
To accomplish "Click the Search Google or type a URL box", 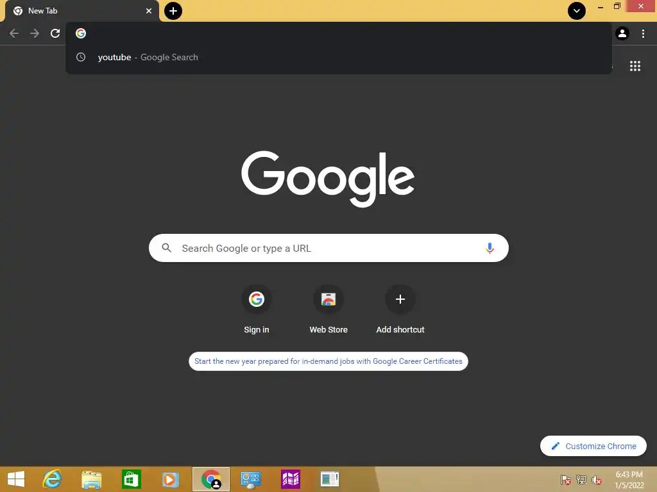I will click(328, 248).
